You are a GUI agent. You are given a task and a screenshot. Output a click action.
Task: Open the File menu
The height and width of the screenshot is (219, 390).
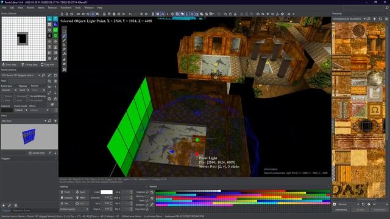[x=4, y=8]
